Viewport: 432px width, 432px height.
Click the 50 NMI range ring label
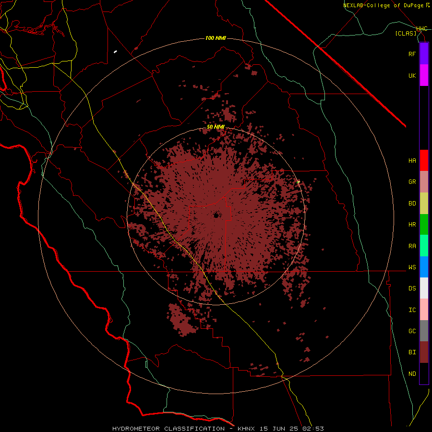(x=216, y=127)
